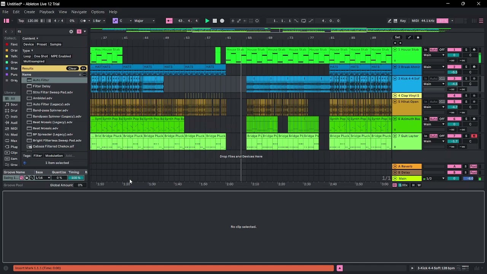This screenshot has height=274, width=487.
Task: Enable Key map mode
Action: point(403,21)
